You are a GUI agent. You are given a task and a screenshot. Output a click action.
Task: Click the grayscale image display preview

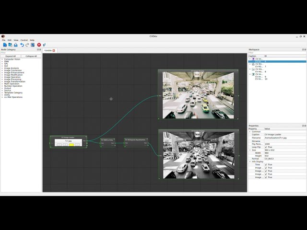199,155
